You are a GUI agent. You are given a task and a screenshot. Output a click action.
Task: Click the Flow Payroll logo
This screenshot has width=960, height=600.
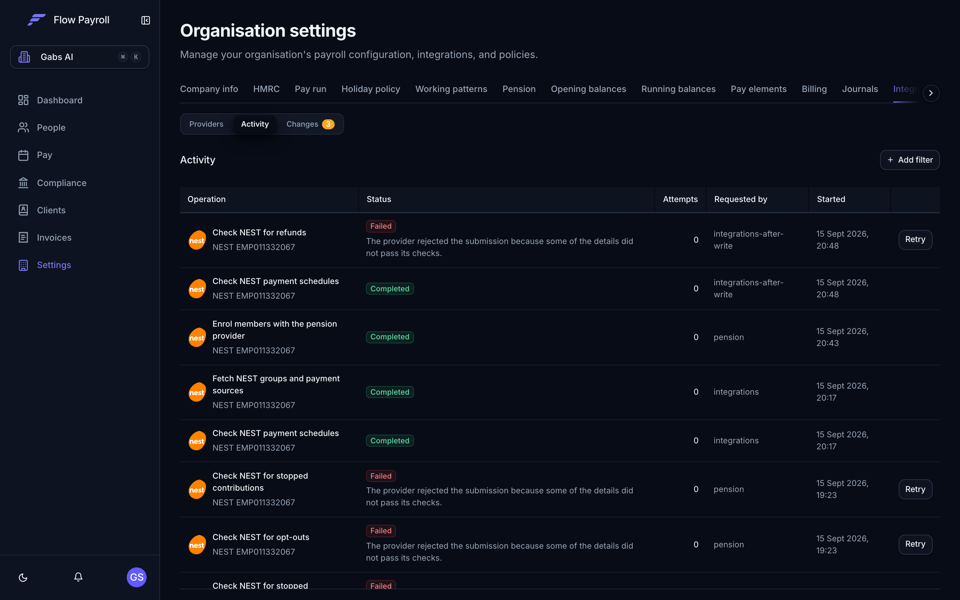click(x=36, y=20)
